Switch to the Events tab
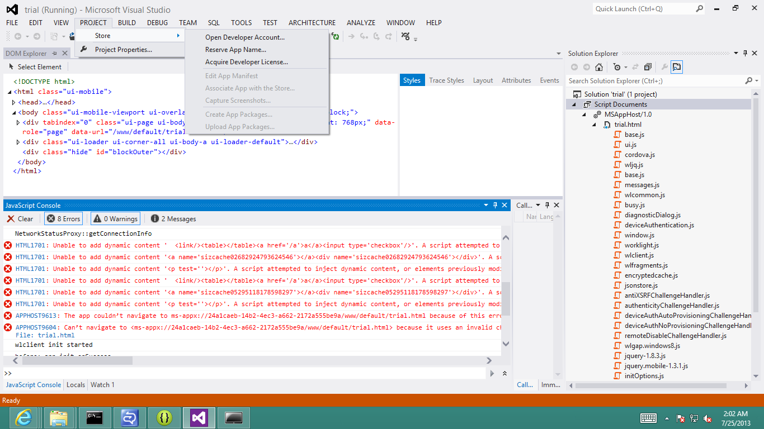764x429 pixels. pos(549,80)
